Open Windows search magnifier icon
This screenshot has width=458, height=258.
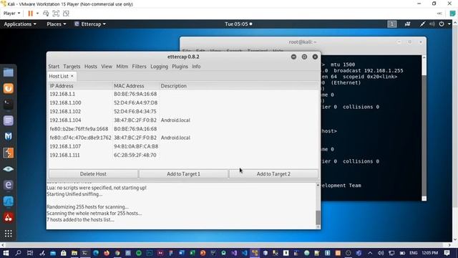coord(18,253)
